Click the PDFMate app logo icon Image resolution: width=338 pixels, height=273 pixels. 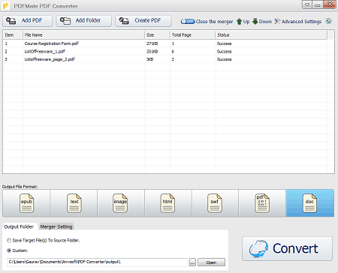pos(5,5)
